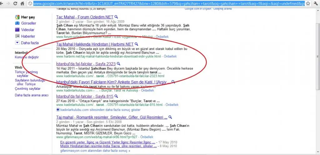The width and height of the screenshot is (320, 155).
Task: Preview magnifier next to Favori Falcıların result
Action: [x=173, y=82]
